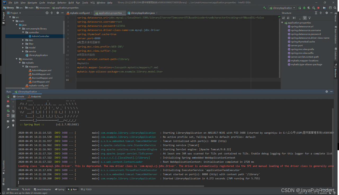Screen dimensions: 339x195
Task: Click mybatis.type-aliases-package line in editor
Action: [120, 71]
